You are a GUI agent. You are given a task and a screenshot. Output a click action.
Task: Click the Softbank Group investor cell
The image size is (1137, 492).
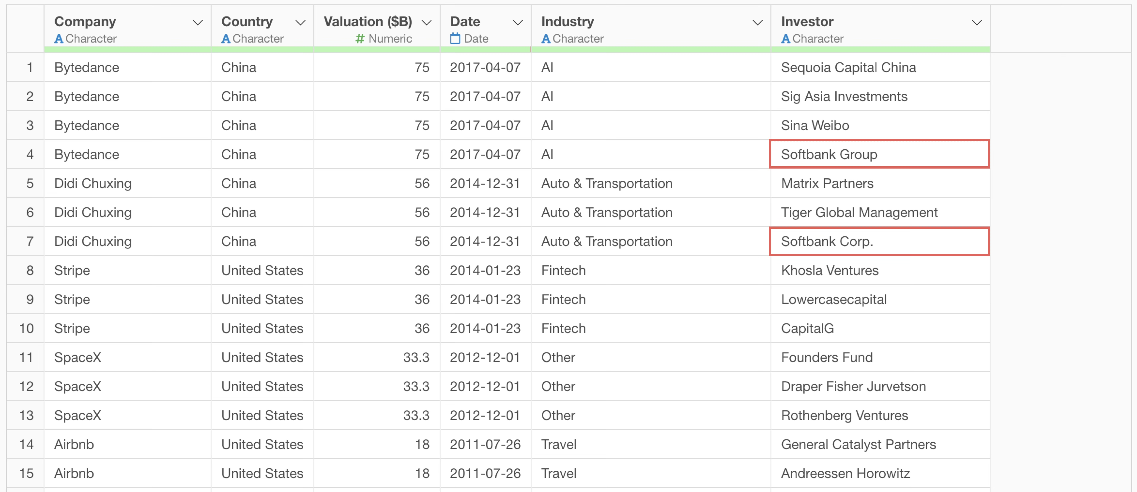pos(879,154)
